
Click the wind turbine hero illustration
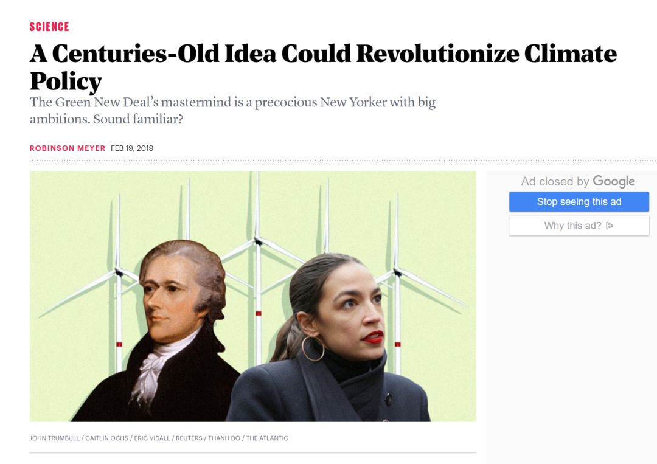tap(252, 296)
